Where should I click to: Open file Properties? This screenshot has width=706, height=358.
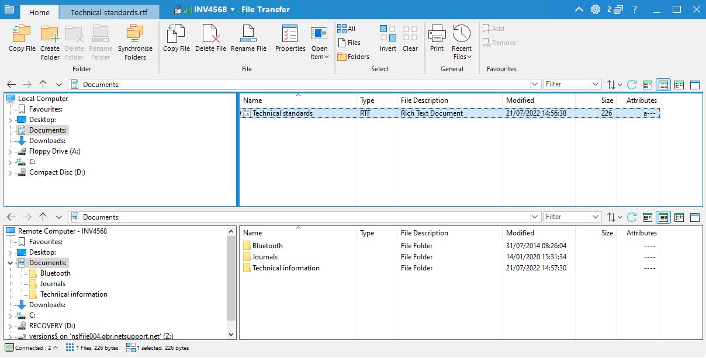(x=290, y=39)
